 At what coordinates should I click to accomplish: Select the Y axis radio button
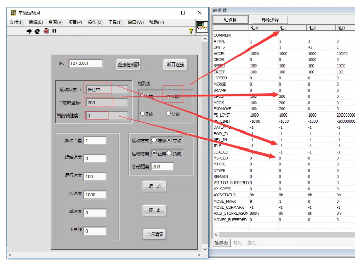coord(168,96)
